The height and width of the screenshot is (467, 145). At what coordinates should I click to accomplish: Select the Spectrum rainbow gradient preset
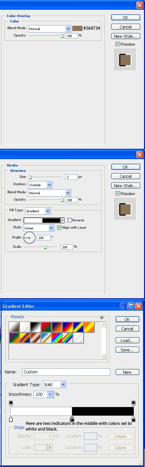(x=57, y=338)
